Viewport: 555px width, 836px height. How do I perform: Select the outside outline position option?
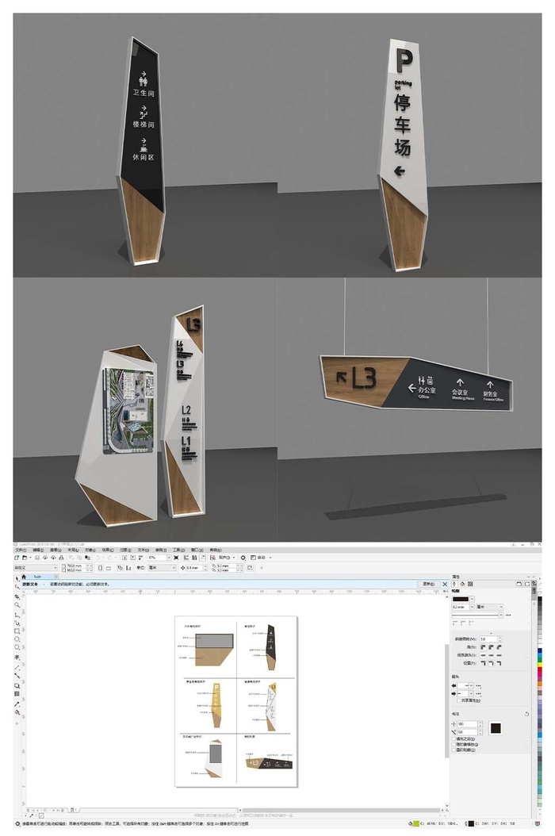[x=483, y=663]
